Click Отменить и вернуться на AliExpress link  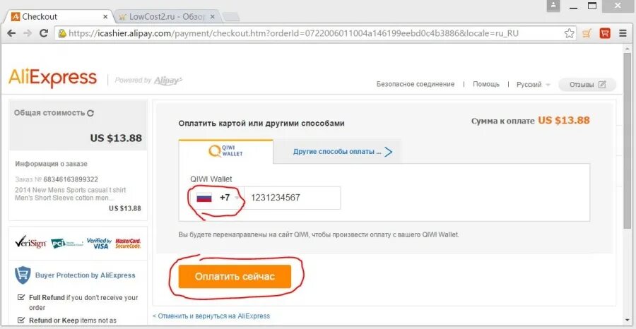(x=212, y=316)
